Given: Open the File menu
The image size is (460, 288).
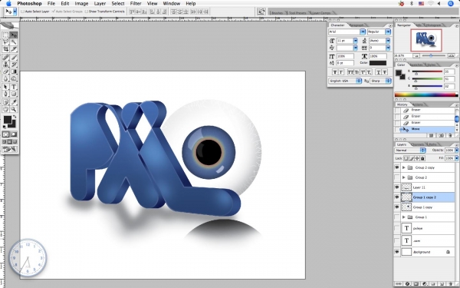Looking at the screenshot, I should [51, 4].
